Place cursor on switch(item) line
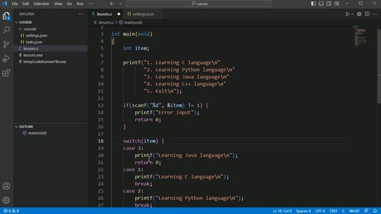This screenshot has height=214, width=381. [x=143, y=141]
